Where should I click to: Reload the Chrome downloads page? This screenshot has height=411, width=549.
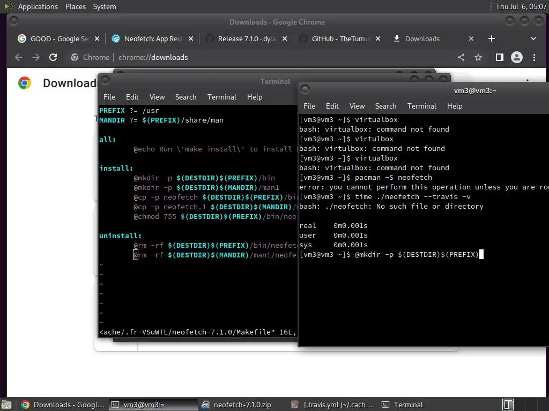coord(53,57)
